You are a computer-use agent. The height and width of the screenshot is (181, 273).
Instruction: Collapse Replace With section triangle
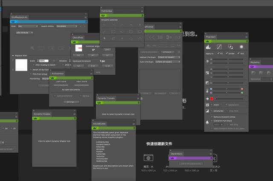13,56
